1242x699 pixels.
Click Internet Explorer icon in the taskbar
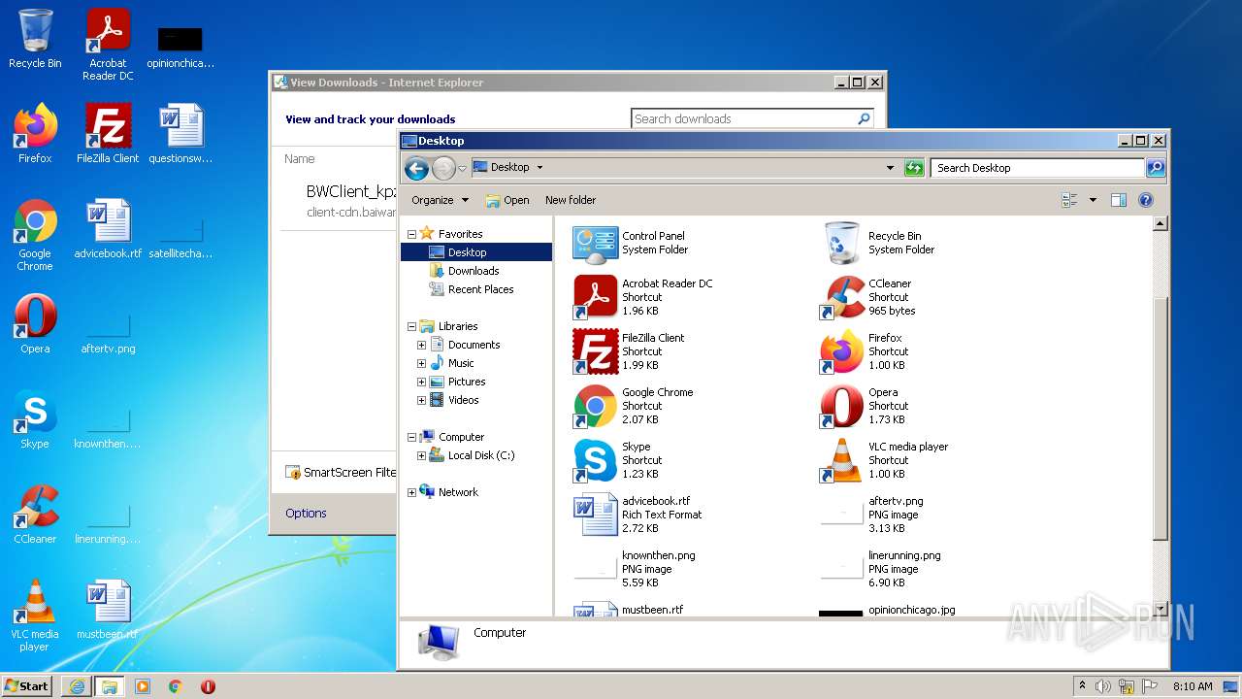coord(77,686)
